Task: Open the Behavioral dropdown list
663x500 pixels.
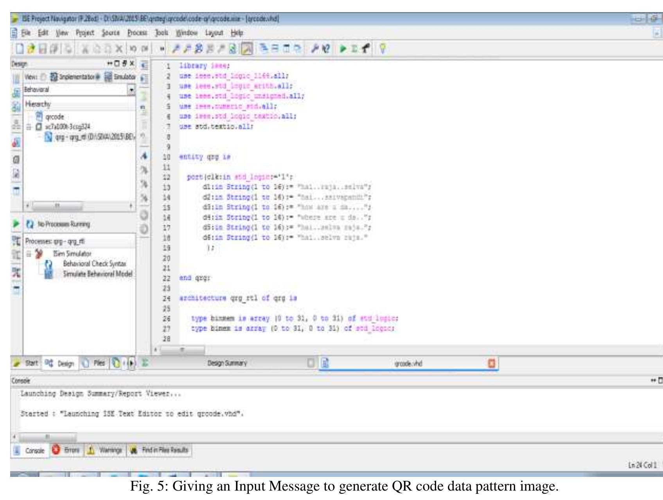Action: coord(131,90)
